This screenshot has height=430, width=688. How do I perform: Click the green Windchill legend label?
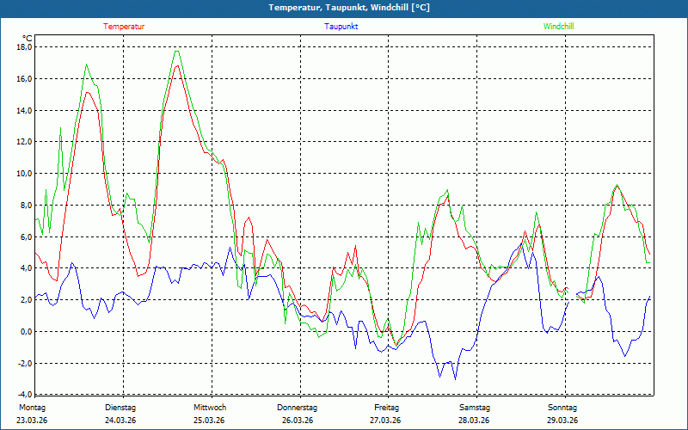558,27
